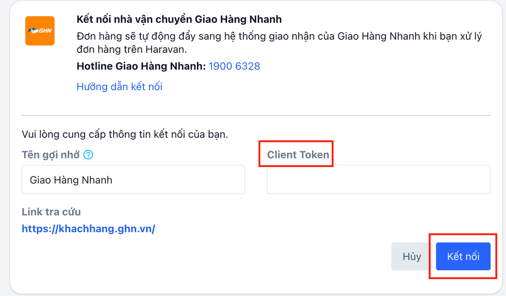This screenshot has height=296, width=506.
Task: Click the Đơn hàng sẽ tự động description text
Action: coord(279,37)
